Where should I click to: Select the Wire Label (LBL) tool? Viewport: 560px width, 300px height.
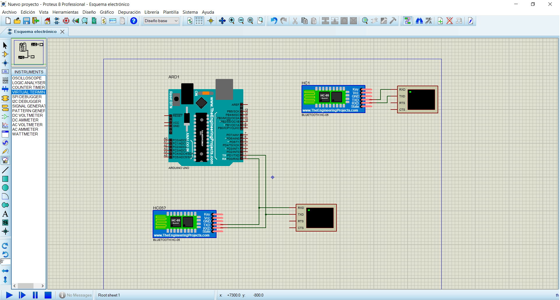click(5, 72)
